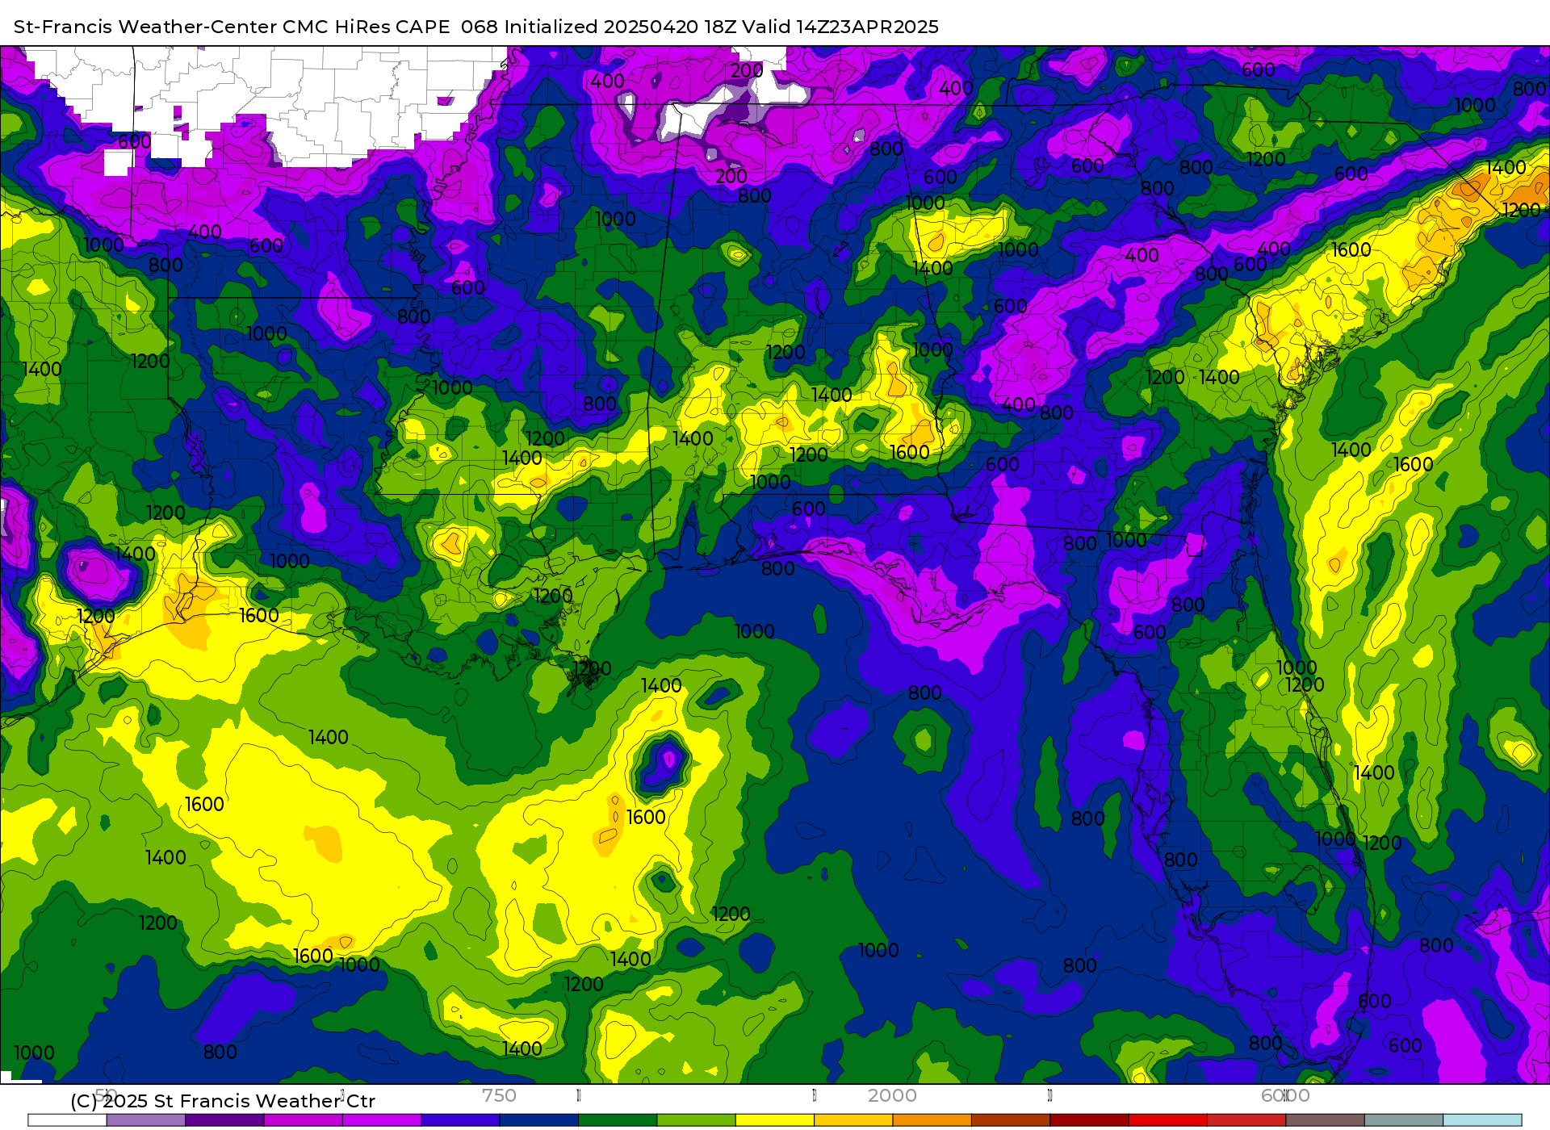
Task: Select the pale light-blue legend swatch
Action: (1482, 1120)
